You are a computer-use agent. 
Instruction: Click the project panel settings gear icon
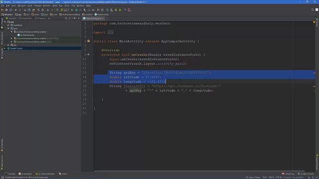point(74,18)
